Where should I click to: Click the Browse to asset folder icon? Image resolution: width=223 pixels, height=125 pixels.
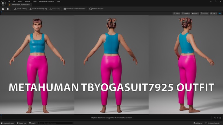[8, 9]
